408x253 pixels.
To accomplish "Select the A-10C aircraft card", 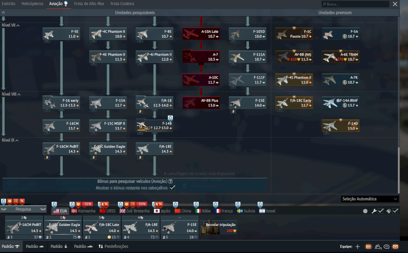I will (x=201, y=80).
